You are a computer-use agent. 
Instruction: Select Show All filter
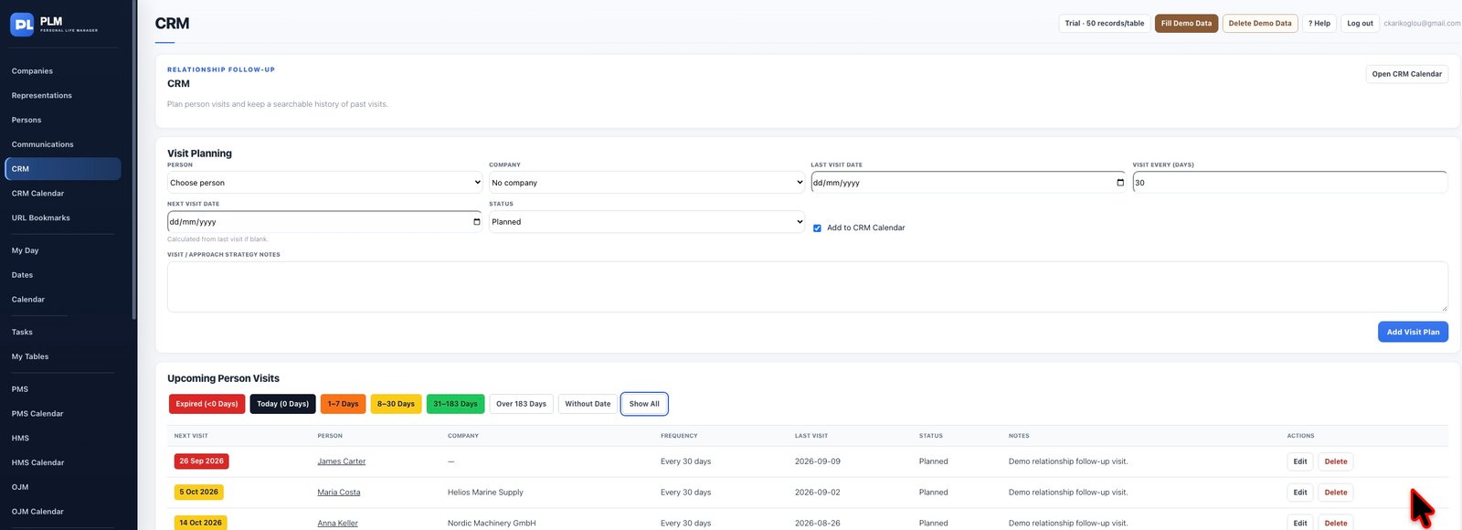pos(644,404)
